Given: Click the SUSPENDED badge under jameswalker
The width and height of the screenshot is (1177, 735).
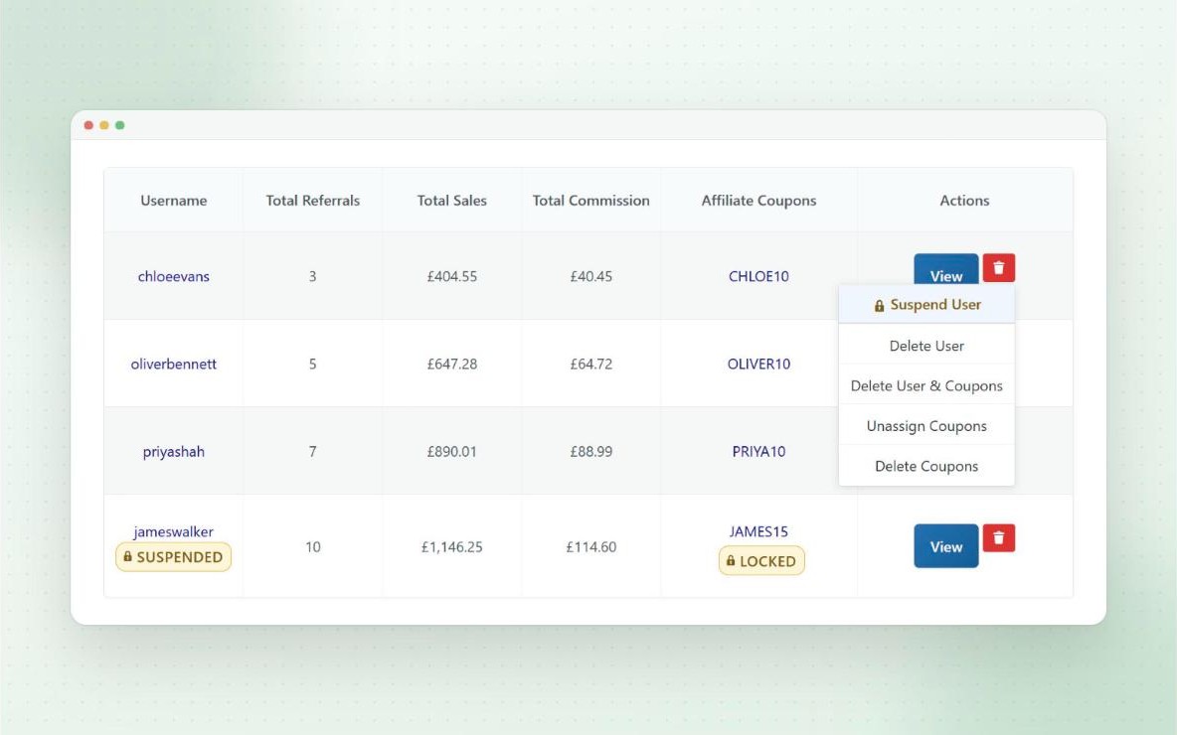Looking at the screenshot, I should 173,557.
